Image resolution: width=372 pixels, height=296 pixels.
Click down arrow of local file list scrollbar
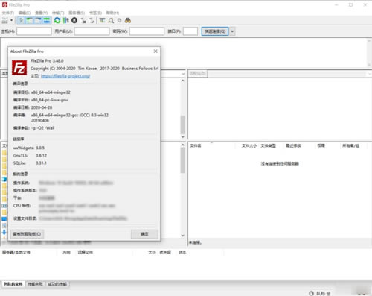[x=183, y=236]
